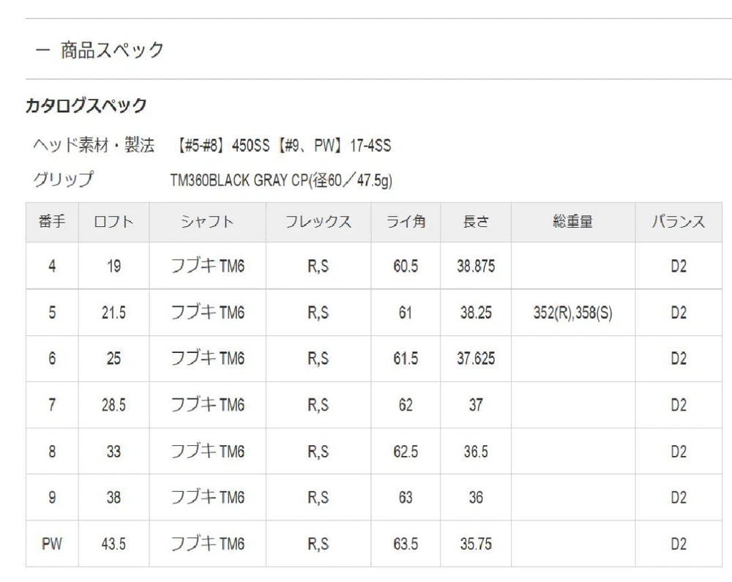Viewport: 732px width, 582px height.
Task: Select the 総重量 column header
Action: point(572,222)
